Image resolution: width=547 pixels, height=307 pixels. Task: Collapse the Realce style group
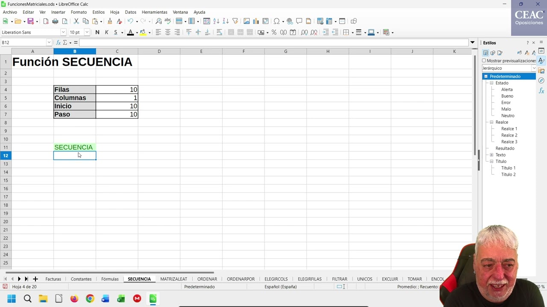tap(491, 122)
